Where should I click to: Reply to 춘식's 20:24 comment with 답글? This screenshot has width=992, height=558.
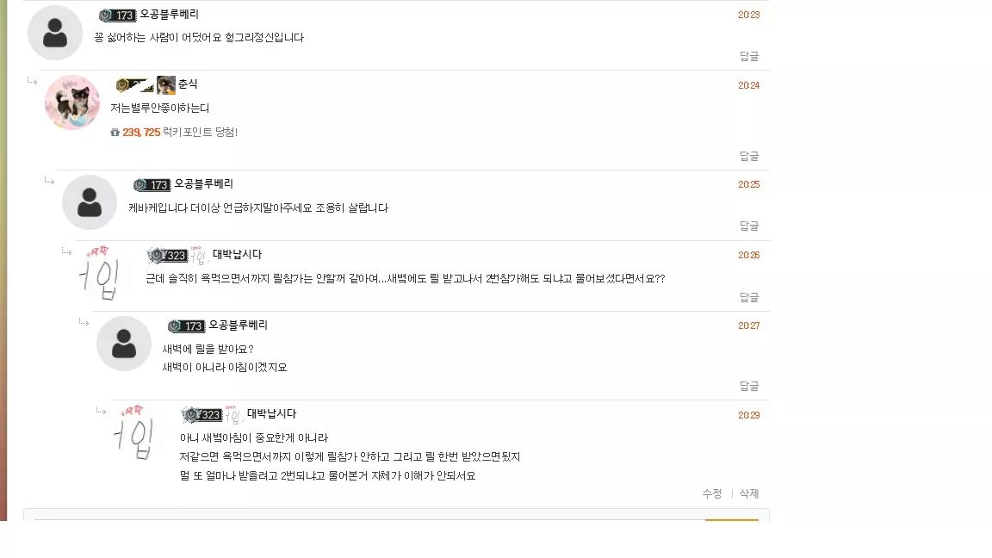pyautogui.click(x=749, y=156)
